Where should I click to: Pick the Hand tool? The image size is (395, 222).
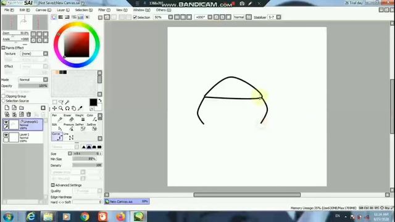click(73, 109)
